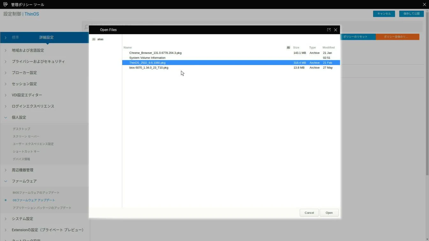Open アプリケーション パッケージのアップデート
Screen dimensions: 429x241
(42, 208)
